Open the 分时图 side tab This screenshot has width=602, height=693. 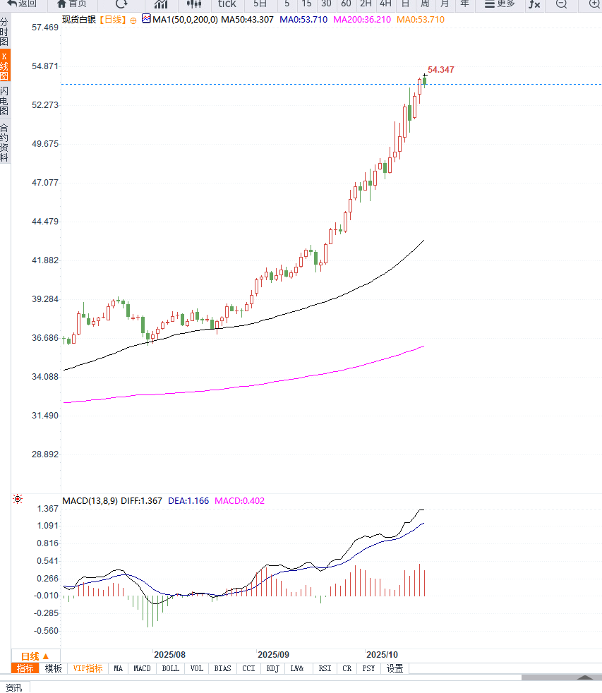pos(5,32)
